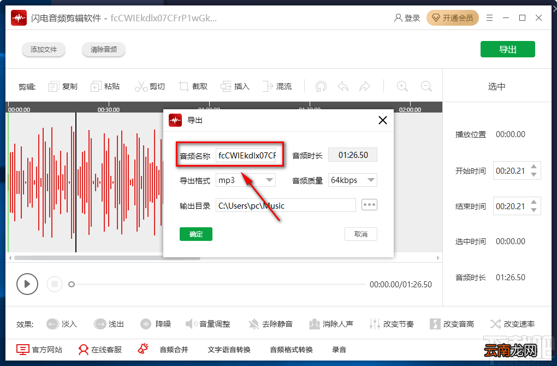Apply Noise Reduction (降噪) effect

156,324
